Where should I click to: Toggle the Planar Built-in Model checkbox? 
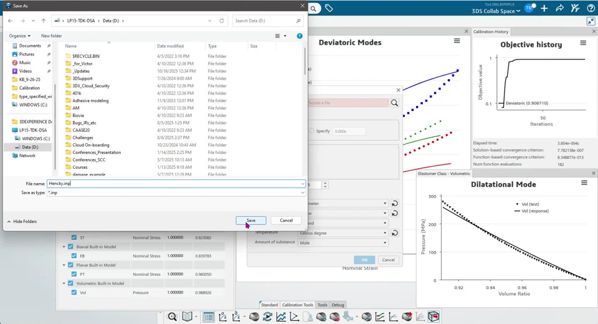coord(70,265)
